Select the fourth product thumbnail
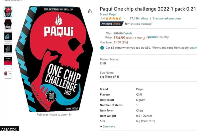Image resolution: width=197 pixels, height=131 pixels. [x=8, y=49]
